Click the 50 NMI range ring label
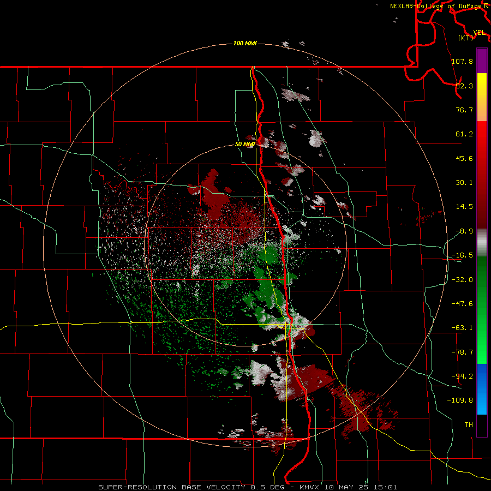 245,144
